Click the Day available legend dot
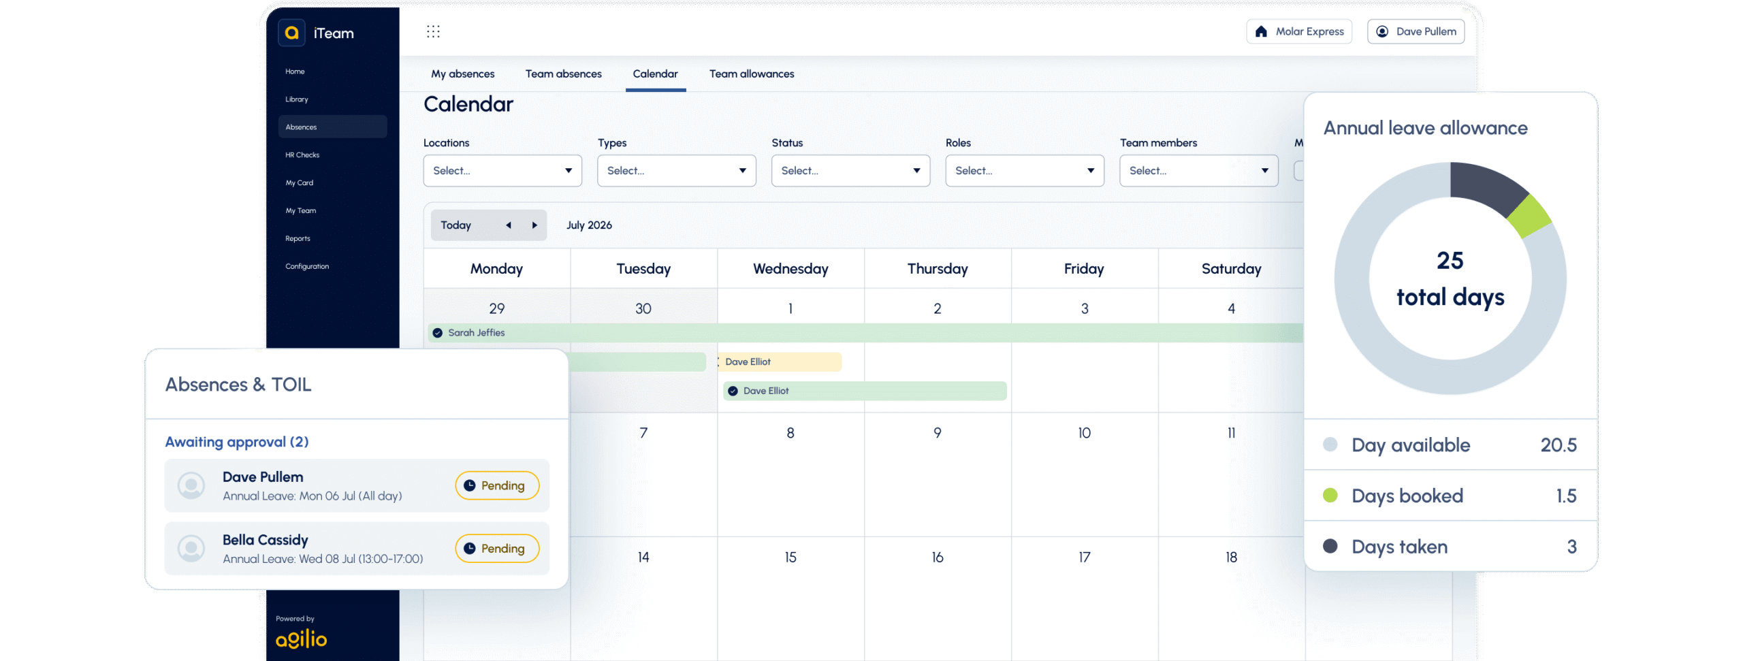The height and width of the screenshot is (661, 1743). click(1330, 445)
